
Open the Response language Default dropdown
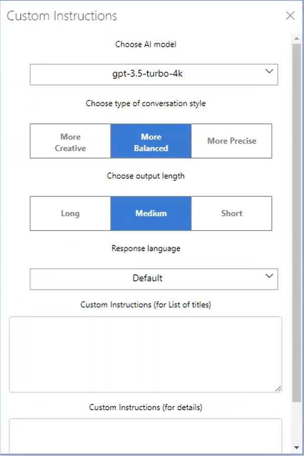(154, 279)
